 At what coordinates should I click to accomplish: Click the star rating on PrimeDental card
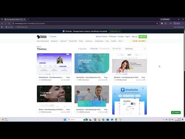(64, 80)
